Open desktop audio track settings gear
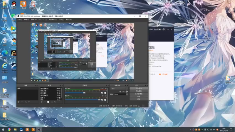 (105, 93)
